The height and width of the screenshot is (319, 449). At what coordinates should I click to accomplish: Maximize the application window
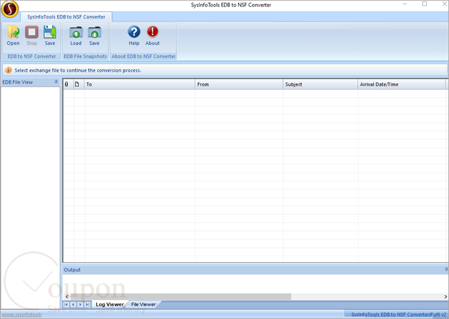[424, 4]
